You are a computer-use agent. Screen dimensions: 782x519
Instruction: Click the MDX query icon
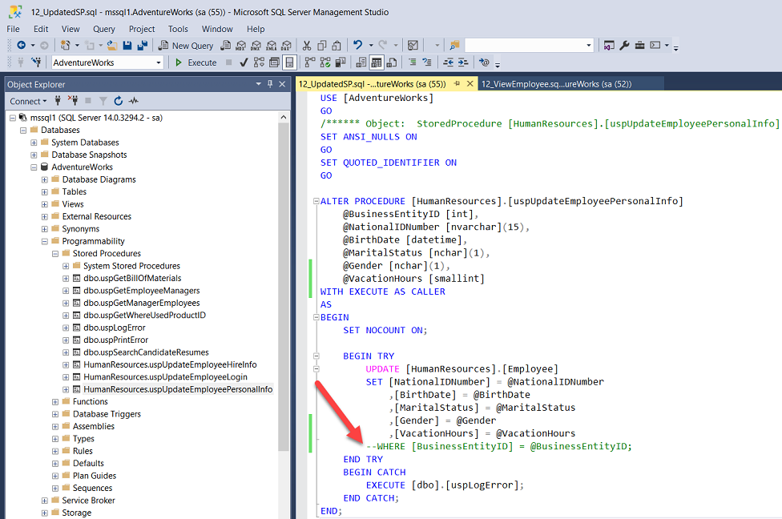tap(240, 46)
